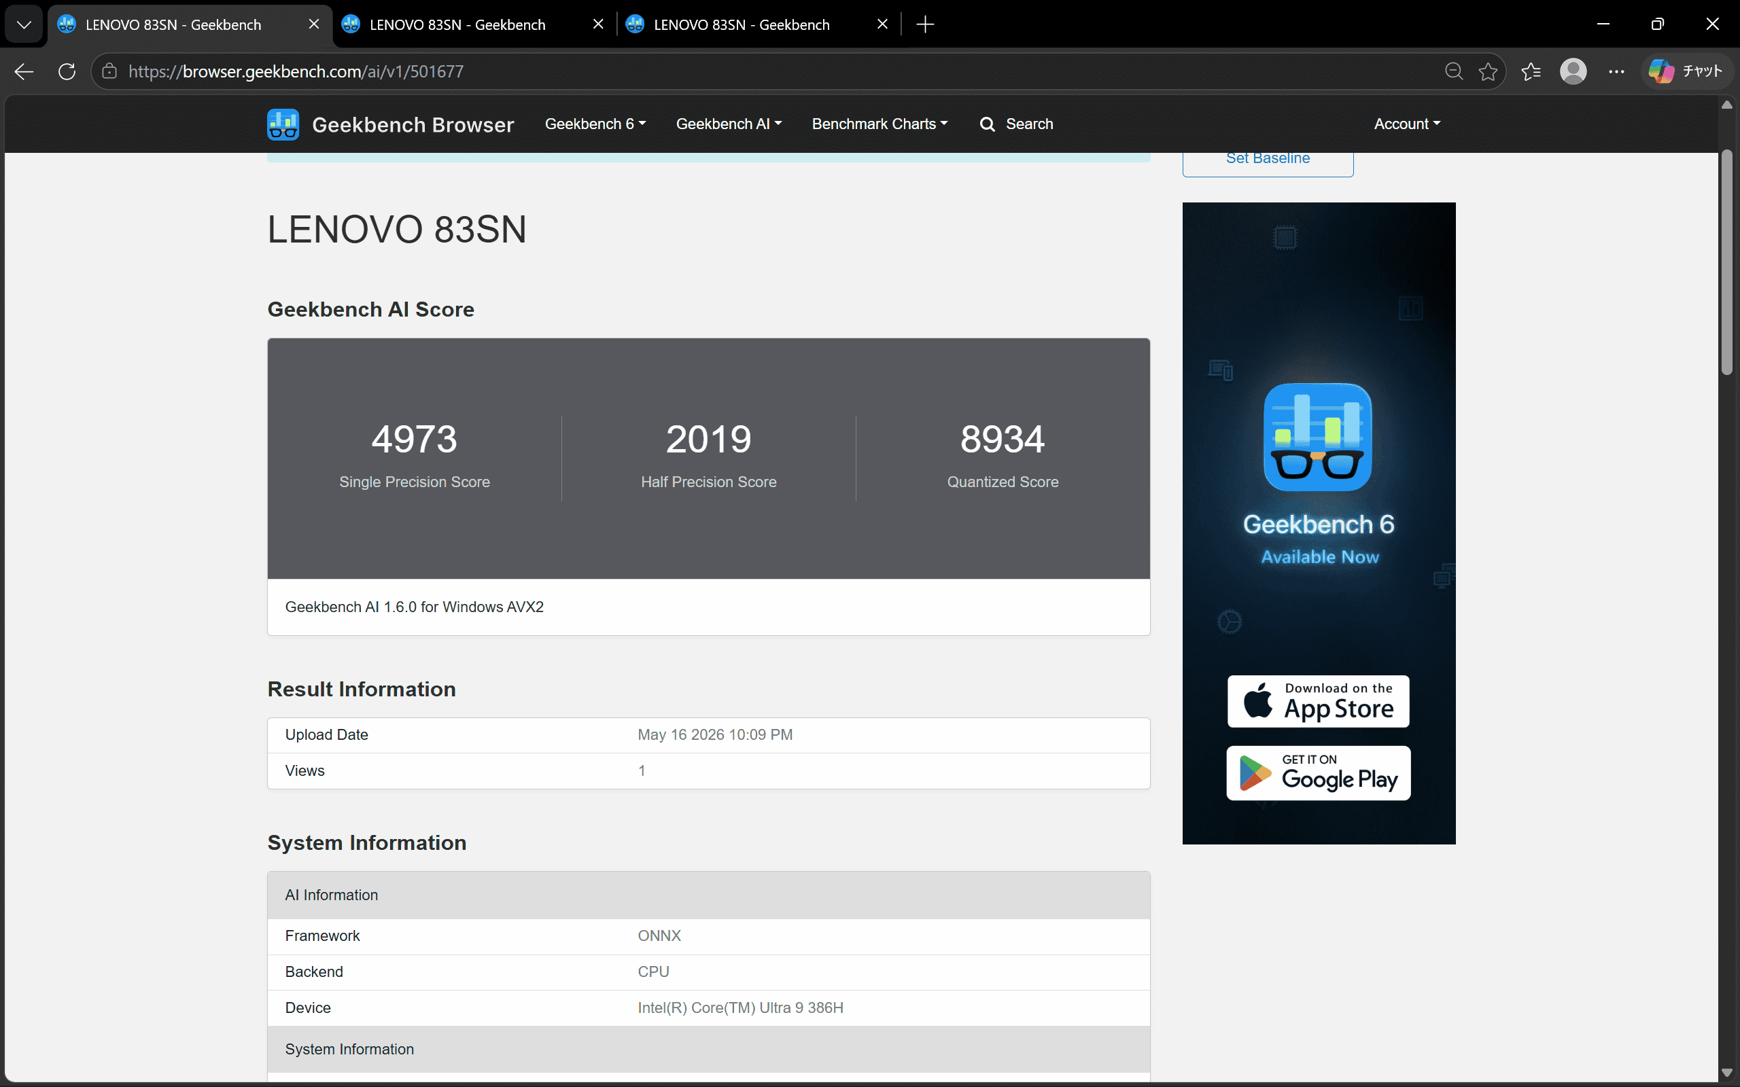Click the 4973 Single Precision Score
The width and height of the screenshot is (1740, 1087).
(414, 440)
